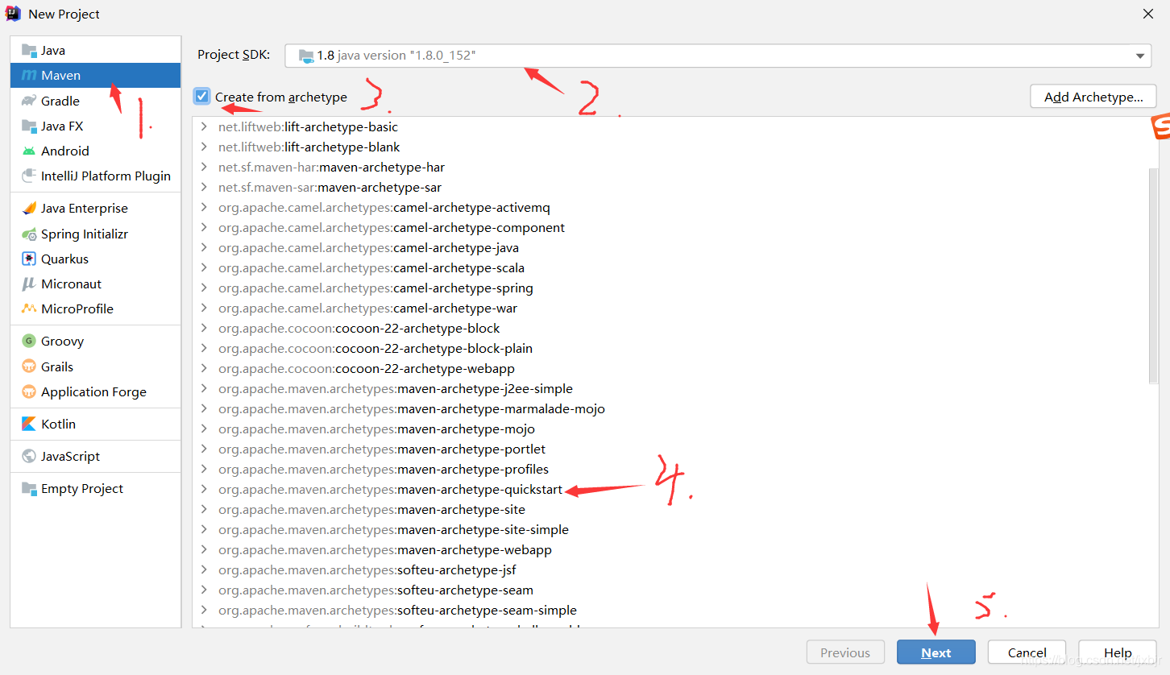Click the IntelliJ Platform Plugin icon
Image resolution: width=1170 pixels, height=675 pixels.
[x=29, y=176]
